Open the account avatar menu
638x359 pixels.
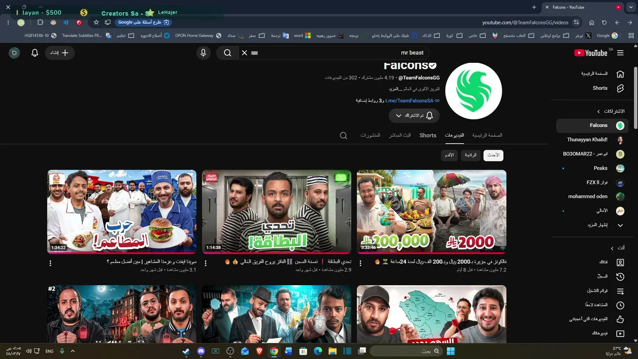click(14, 53)
